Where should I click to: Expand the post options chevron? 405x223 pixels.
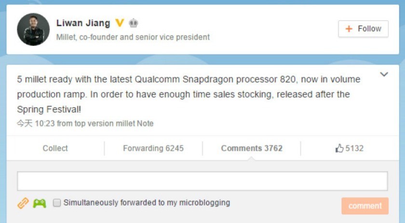[384, 74]
